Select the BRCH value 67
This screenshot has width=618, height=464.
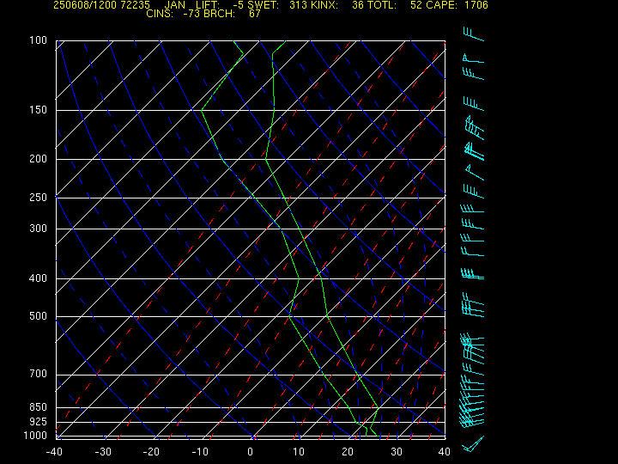pyautogui.click(x=255, y=14)
